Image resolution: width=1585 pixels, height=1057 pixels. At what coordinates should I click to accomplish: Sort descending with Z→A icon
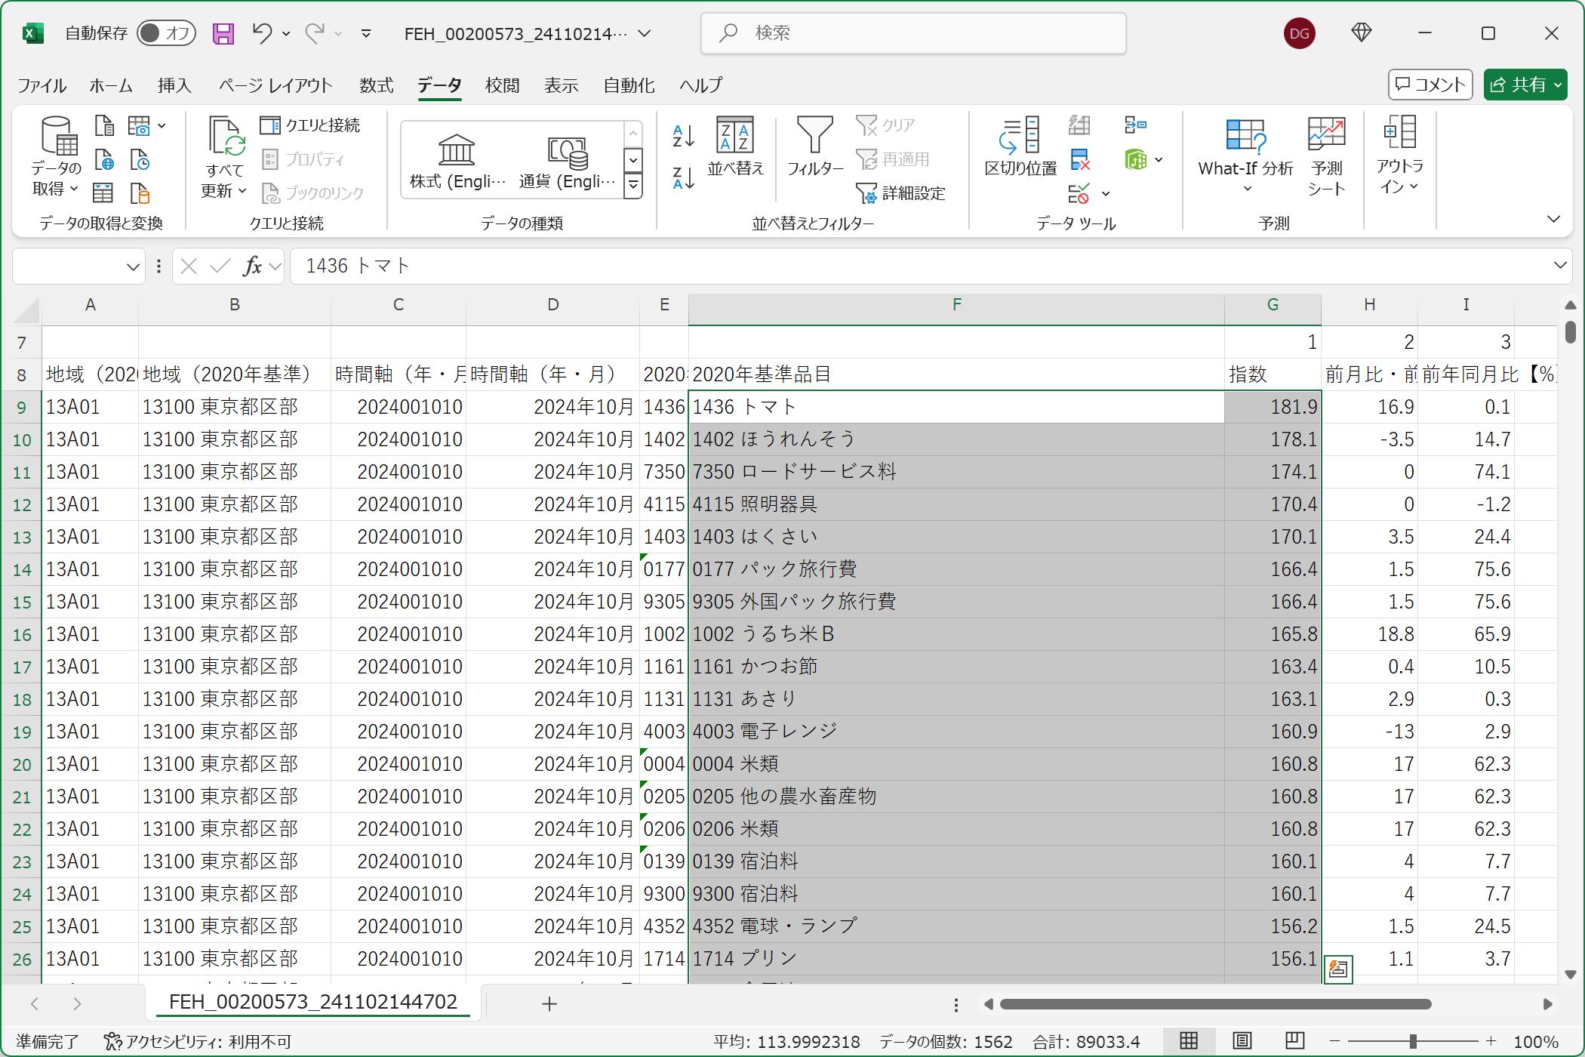[683, 178]
